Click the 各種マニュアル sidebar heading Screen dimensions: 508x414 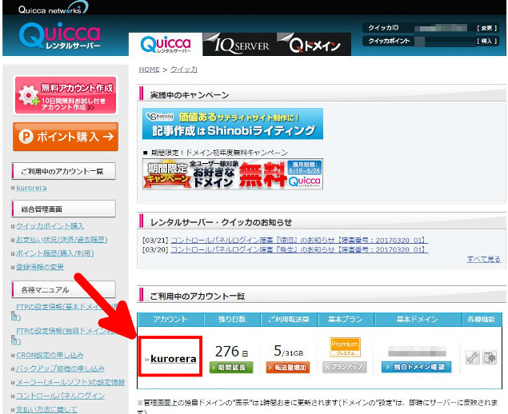[x=63, y=289]
